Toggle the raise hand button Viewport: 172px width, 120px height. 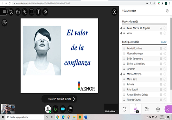pos(70,109)
